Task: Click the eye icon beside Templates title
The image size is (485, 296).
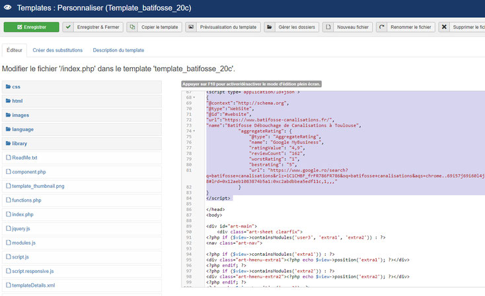Action: 8,7
